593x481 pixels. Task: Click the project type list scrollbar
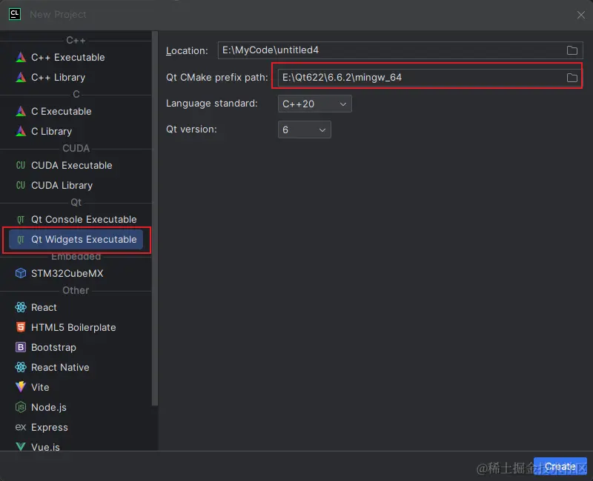tap(155, 219)
